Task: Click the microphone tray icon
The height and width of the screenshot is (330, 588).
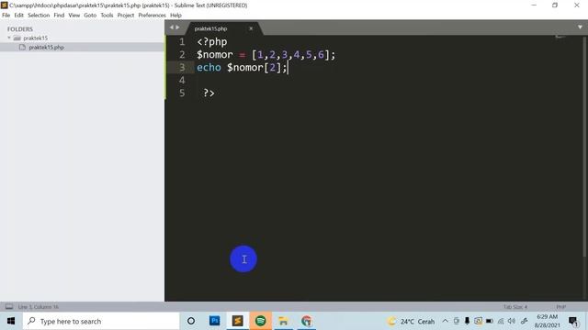Action: click(467, 321)
